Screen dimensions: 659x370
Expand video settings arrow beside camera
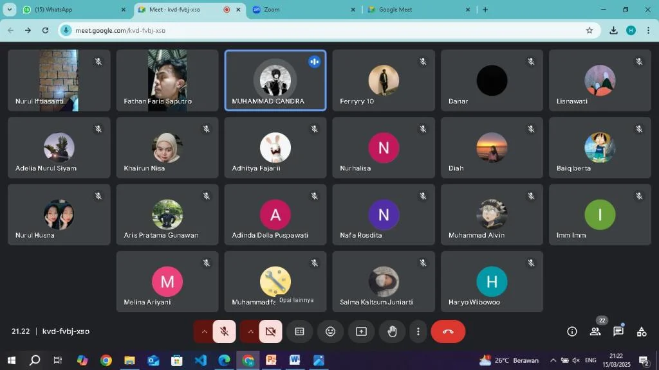pyautogui.click(x=250, y=331)
